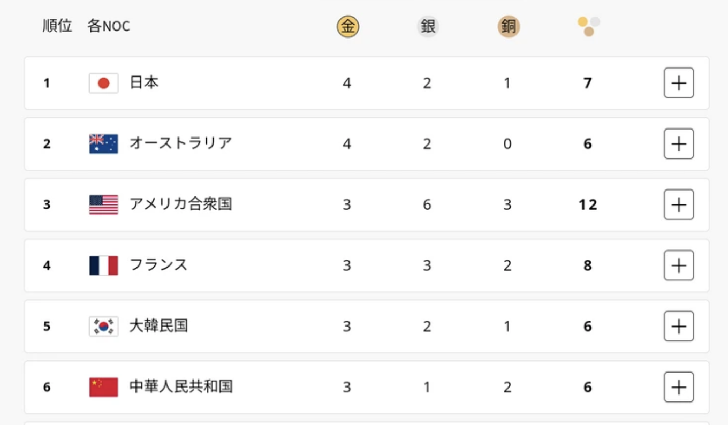Expand the 中華人民共和国 row details

[x=679, y=387]
